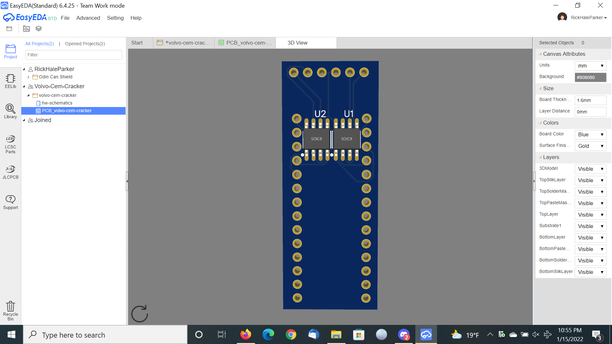Click the Background color #808080 swatch
The width and height of the screenshot is (612, 344).
tap(590, 77)
